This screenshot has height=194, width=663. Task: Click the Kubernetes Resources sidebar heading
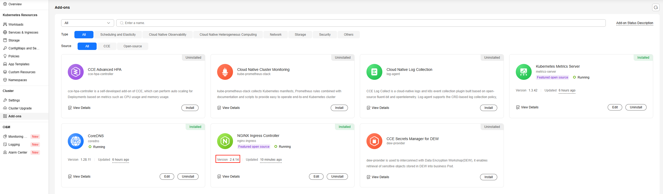pos(20,15)
